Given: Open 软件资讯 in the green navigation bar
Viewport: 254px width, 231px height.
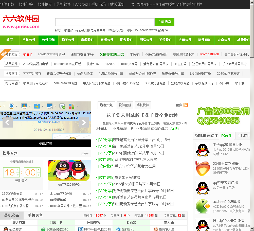Looking at the screenshot, I should tap(49, 40).
